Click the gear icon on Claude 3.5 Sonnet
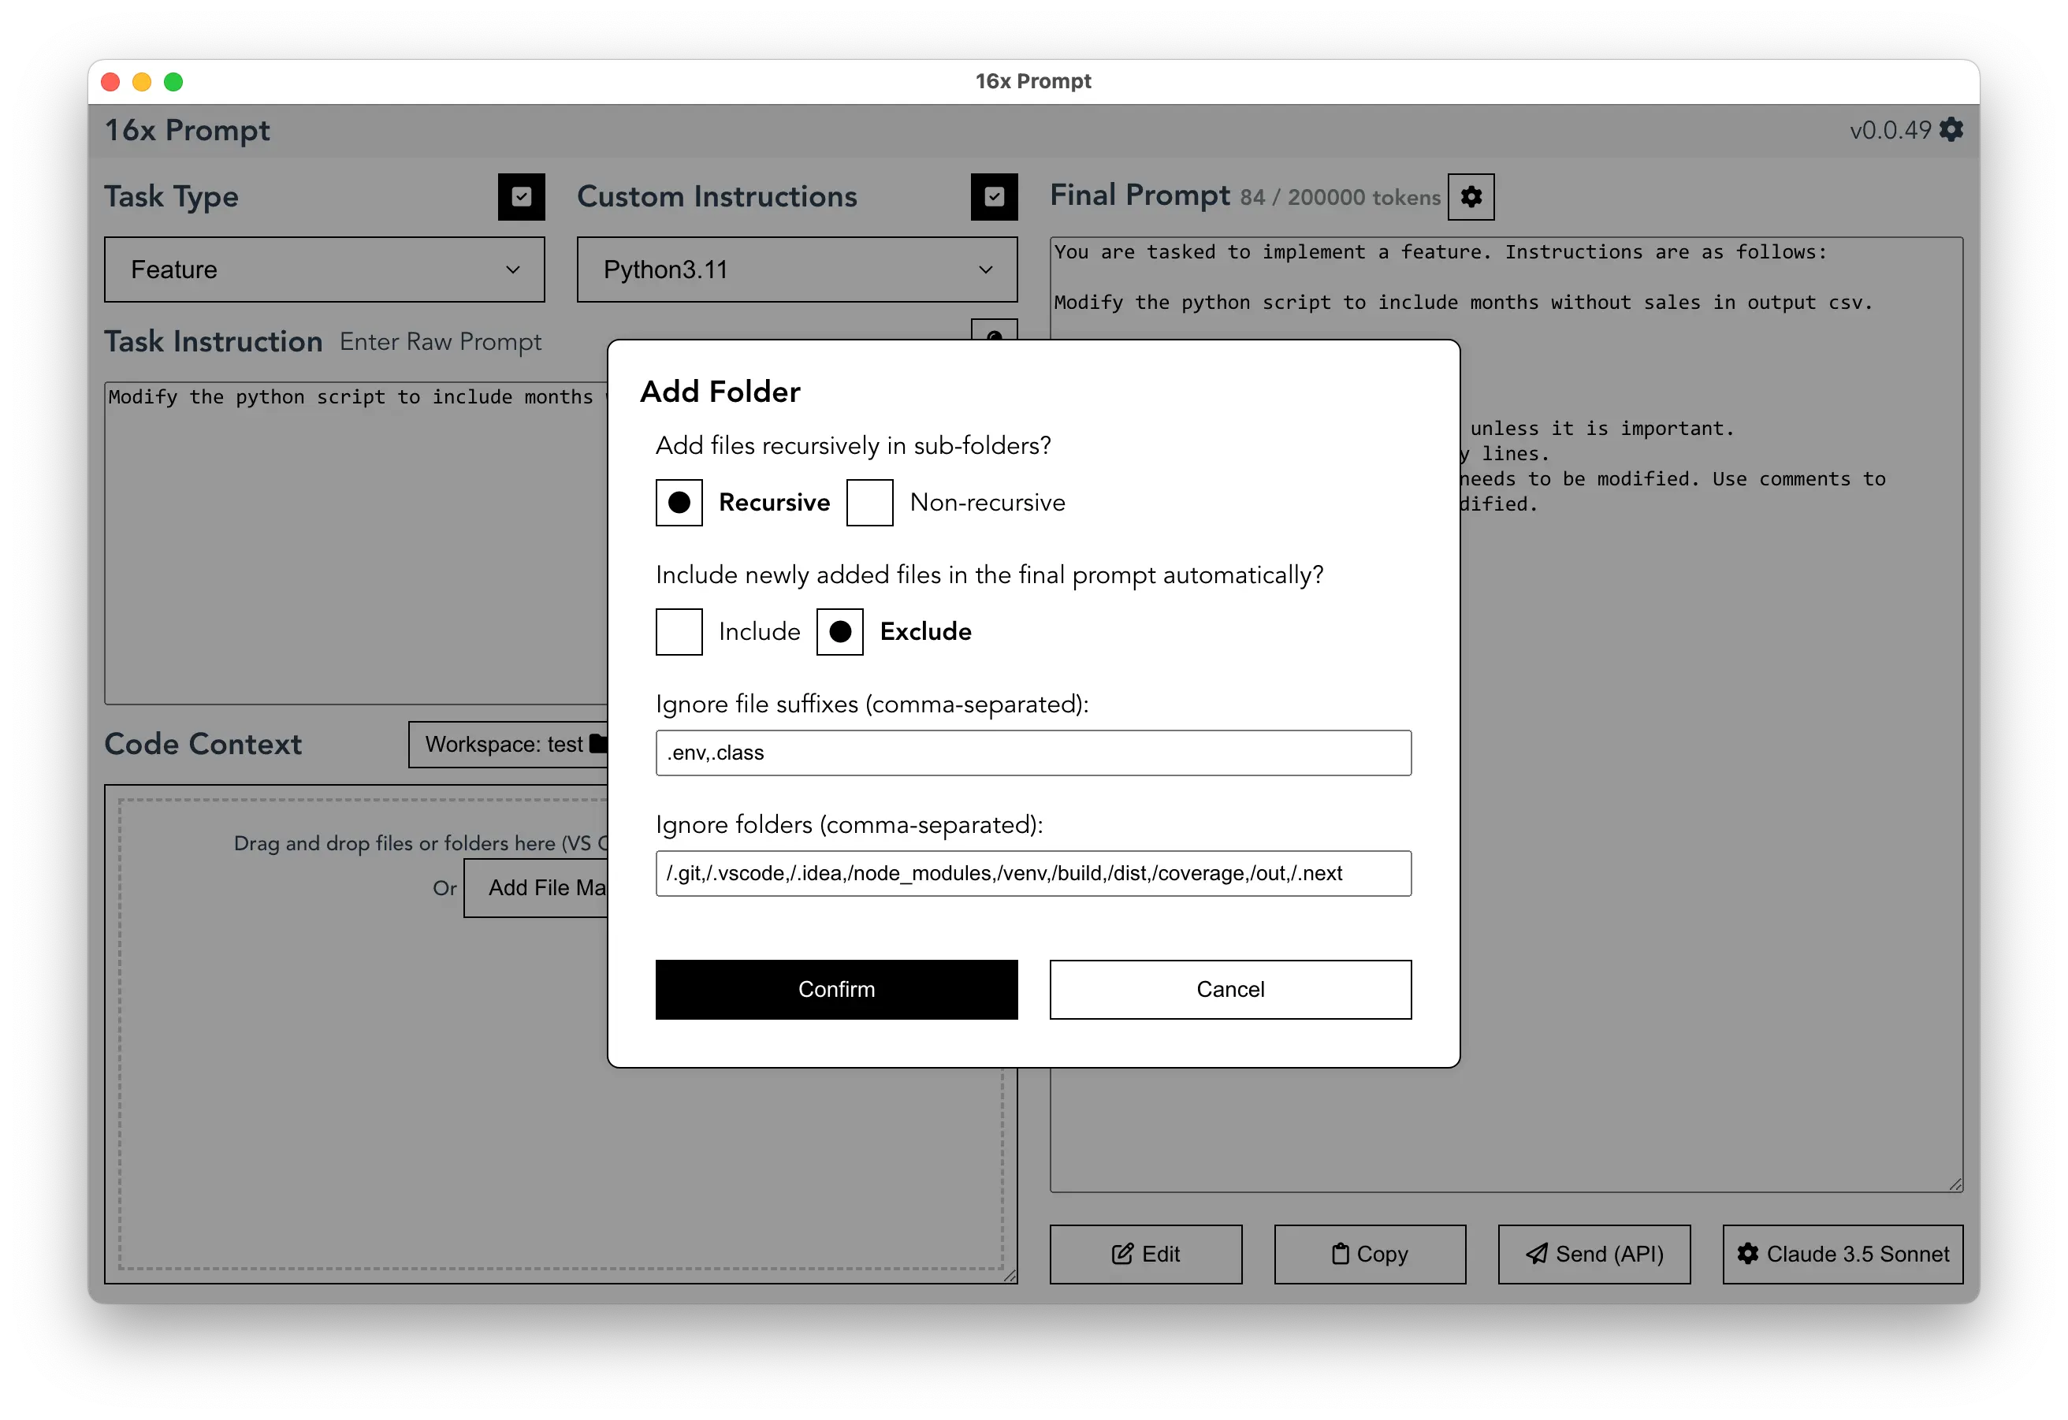Image resolution: width=2068 pixels, height=1420 pixels. pyautogui.click(x=1748, y=1254)
